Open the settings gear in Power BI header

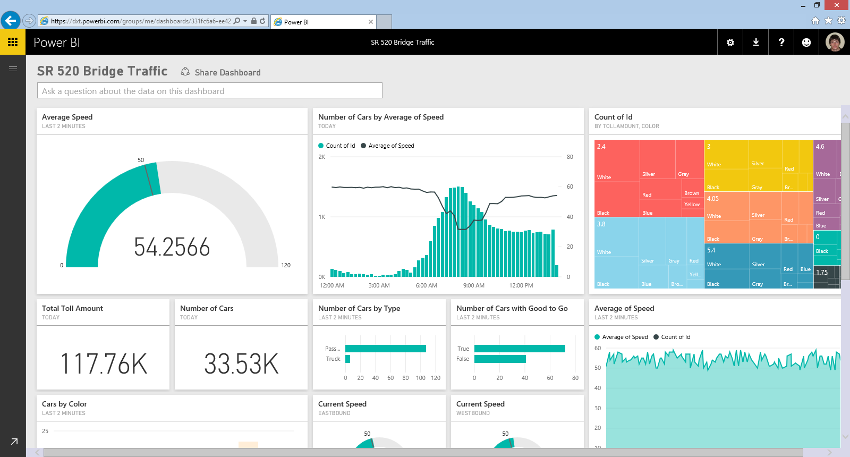click(x=730, y=43)
